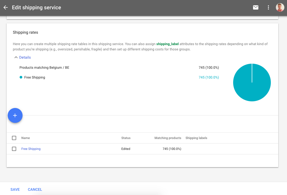Viewport: 287px width, 195px height.
Task: Open the user profile avatar
Action: [280, 7]
